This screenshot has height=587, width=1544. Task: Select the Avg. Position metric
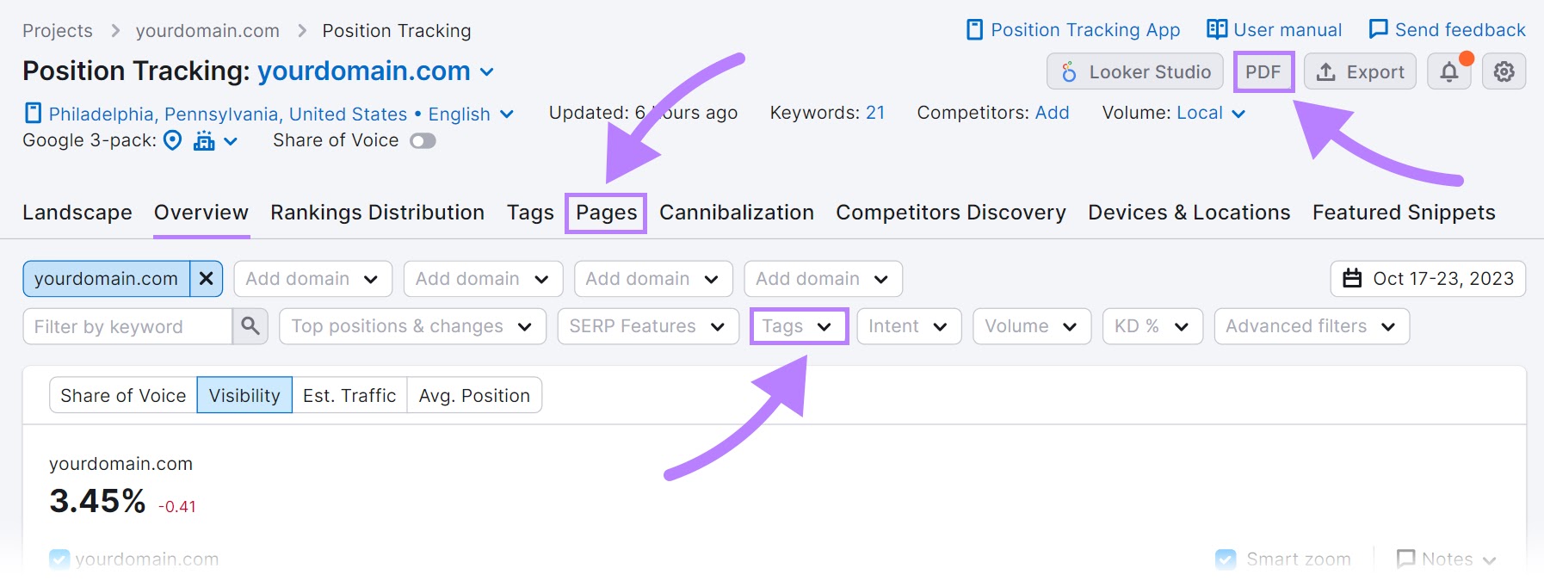(x=474, y=395)
